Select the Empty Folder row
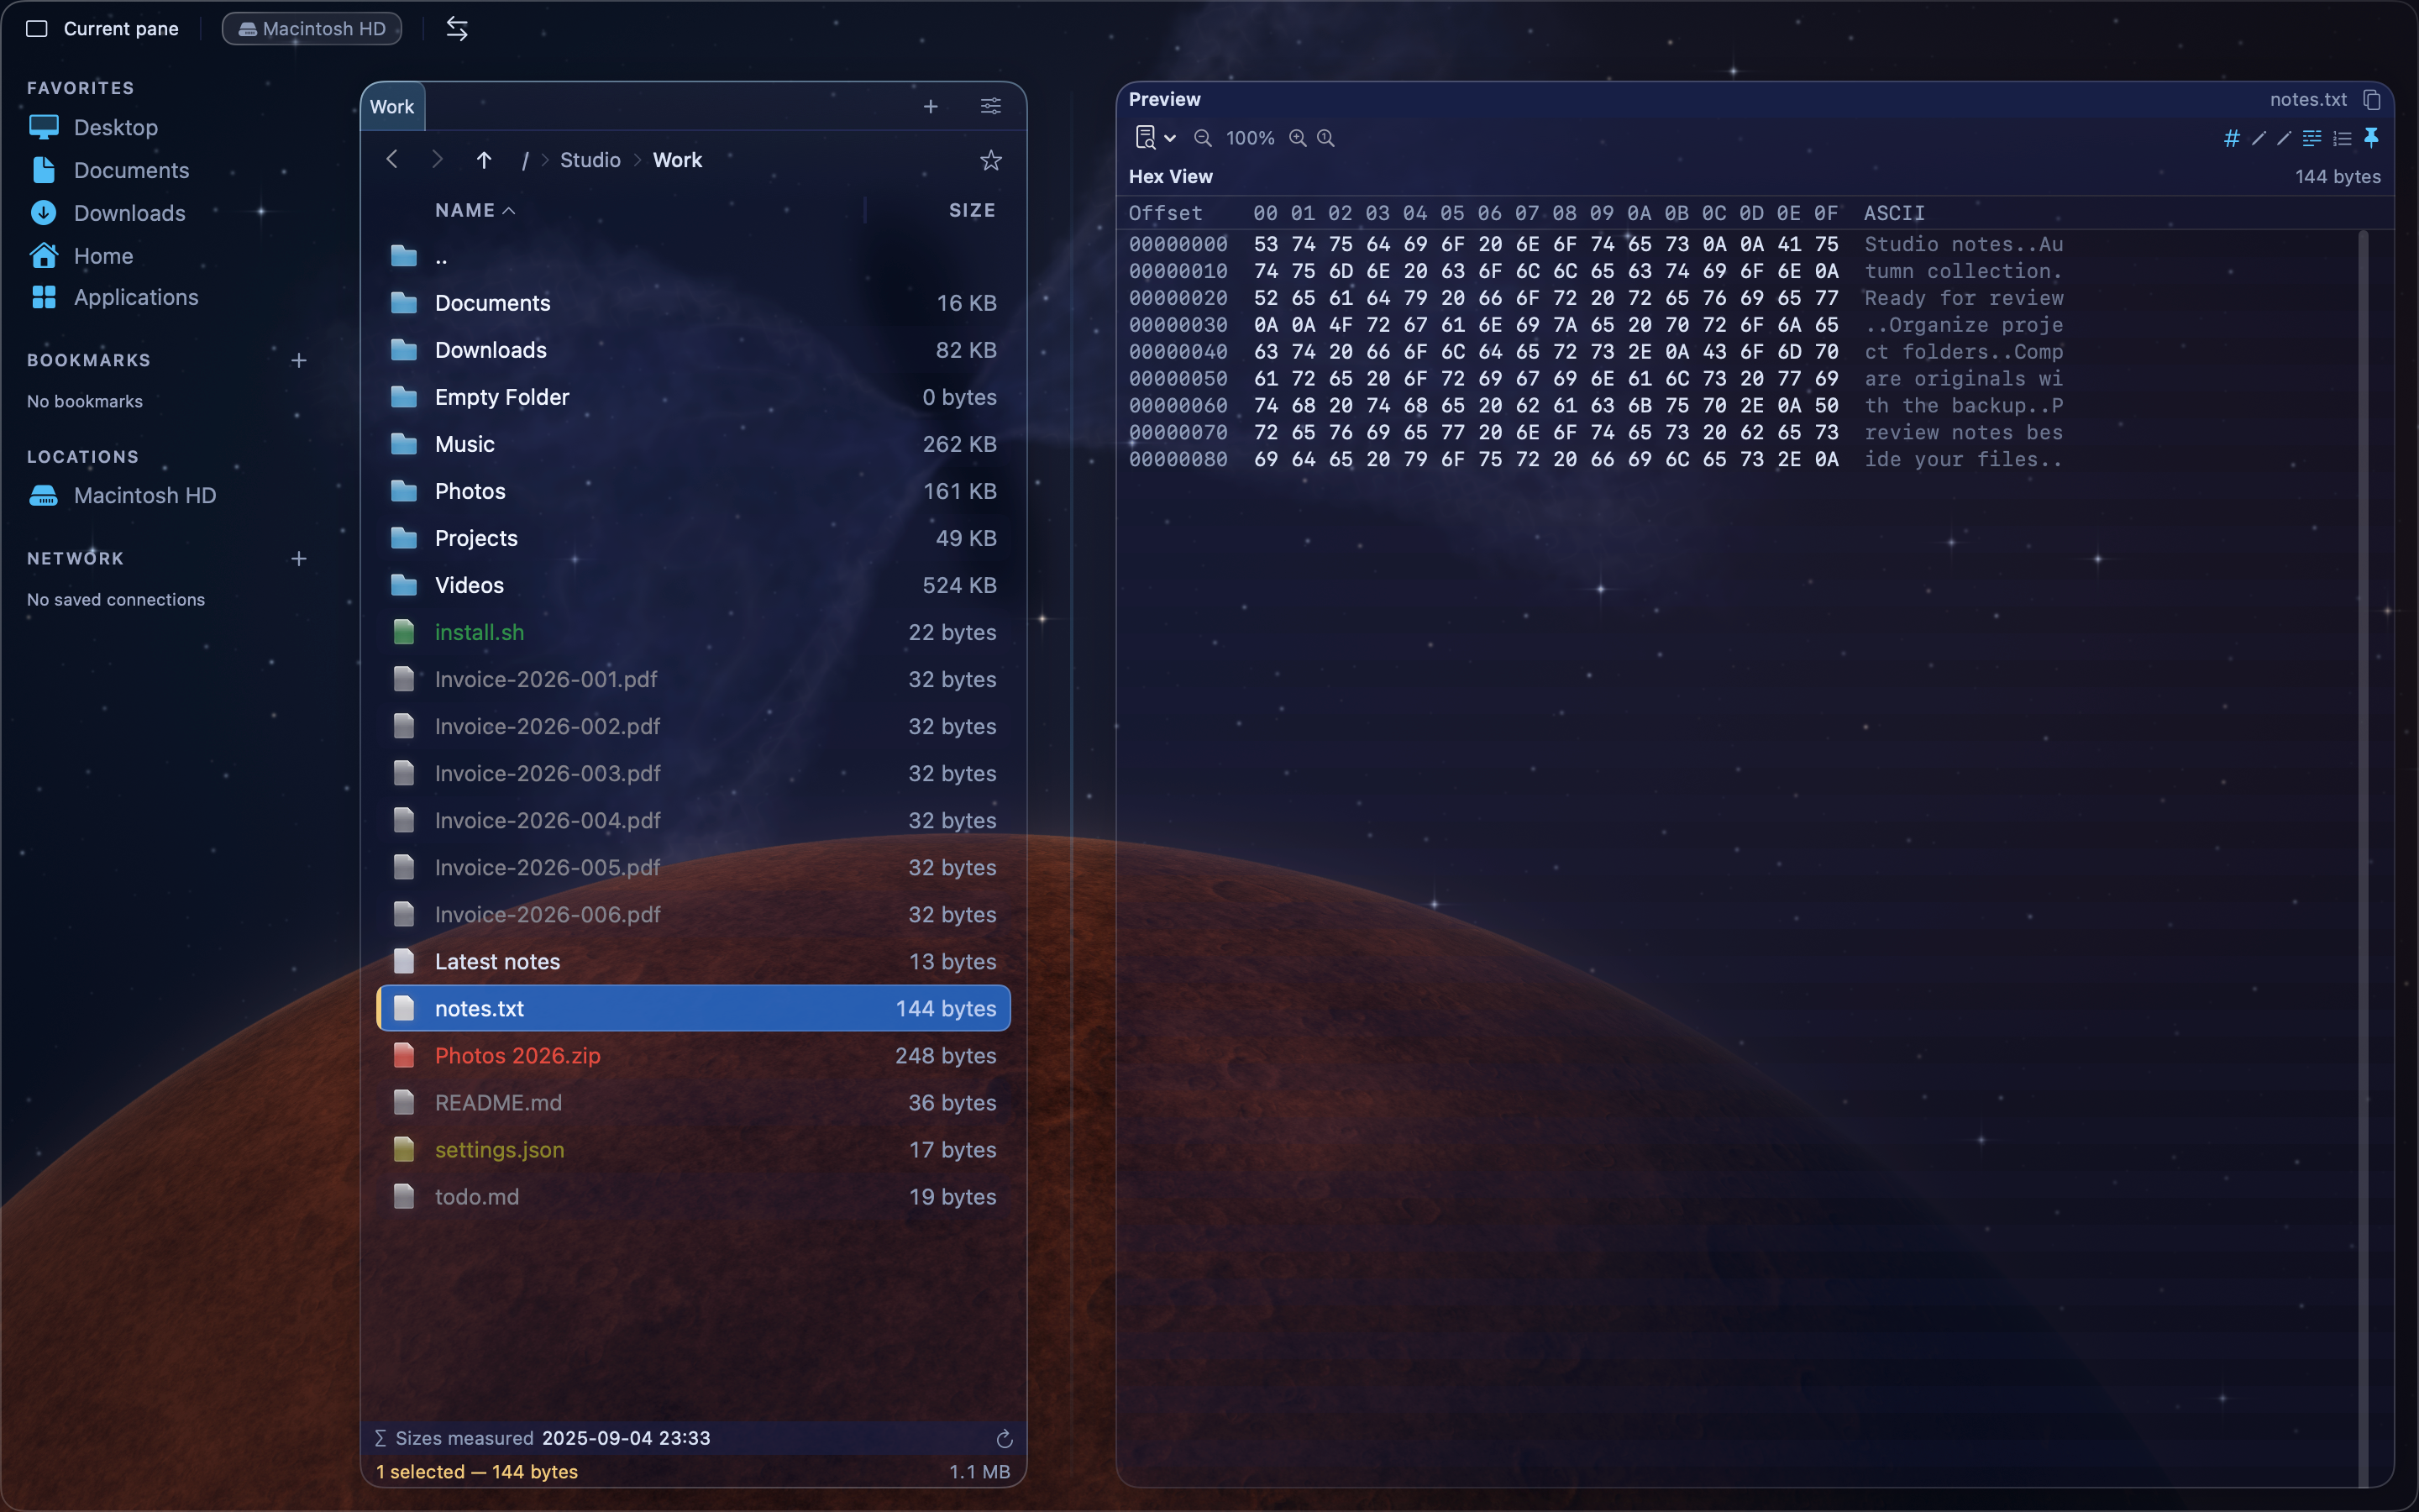Screen dimensions: 2419x1512 (x=694, y=397)
